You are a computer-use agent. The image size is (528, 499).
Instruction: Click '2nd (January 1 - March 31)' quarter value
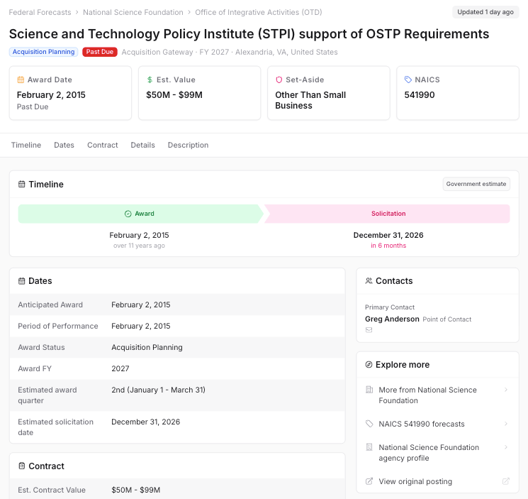[158, 390]
